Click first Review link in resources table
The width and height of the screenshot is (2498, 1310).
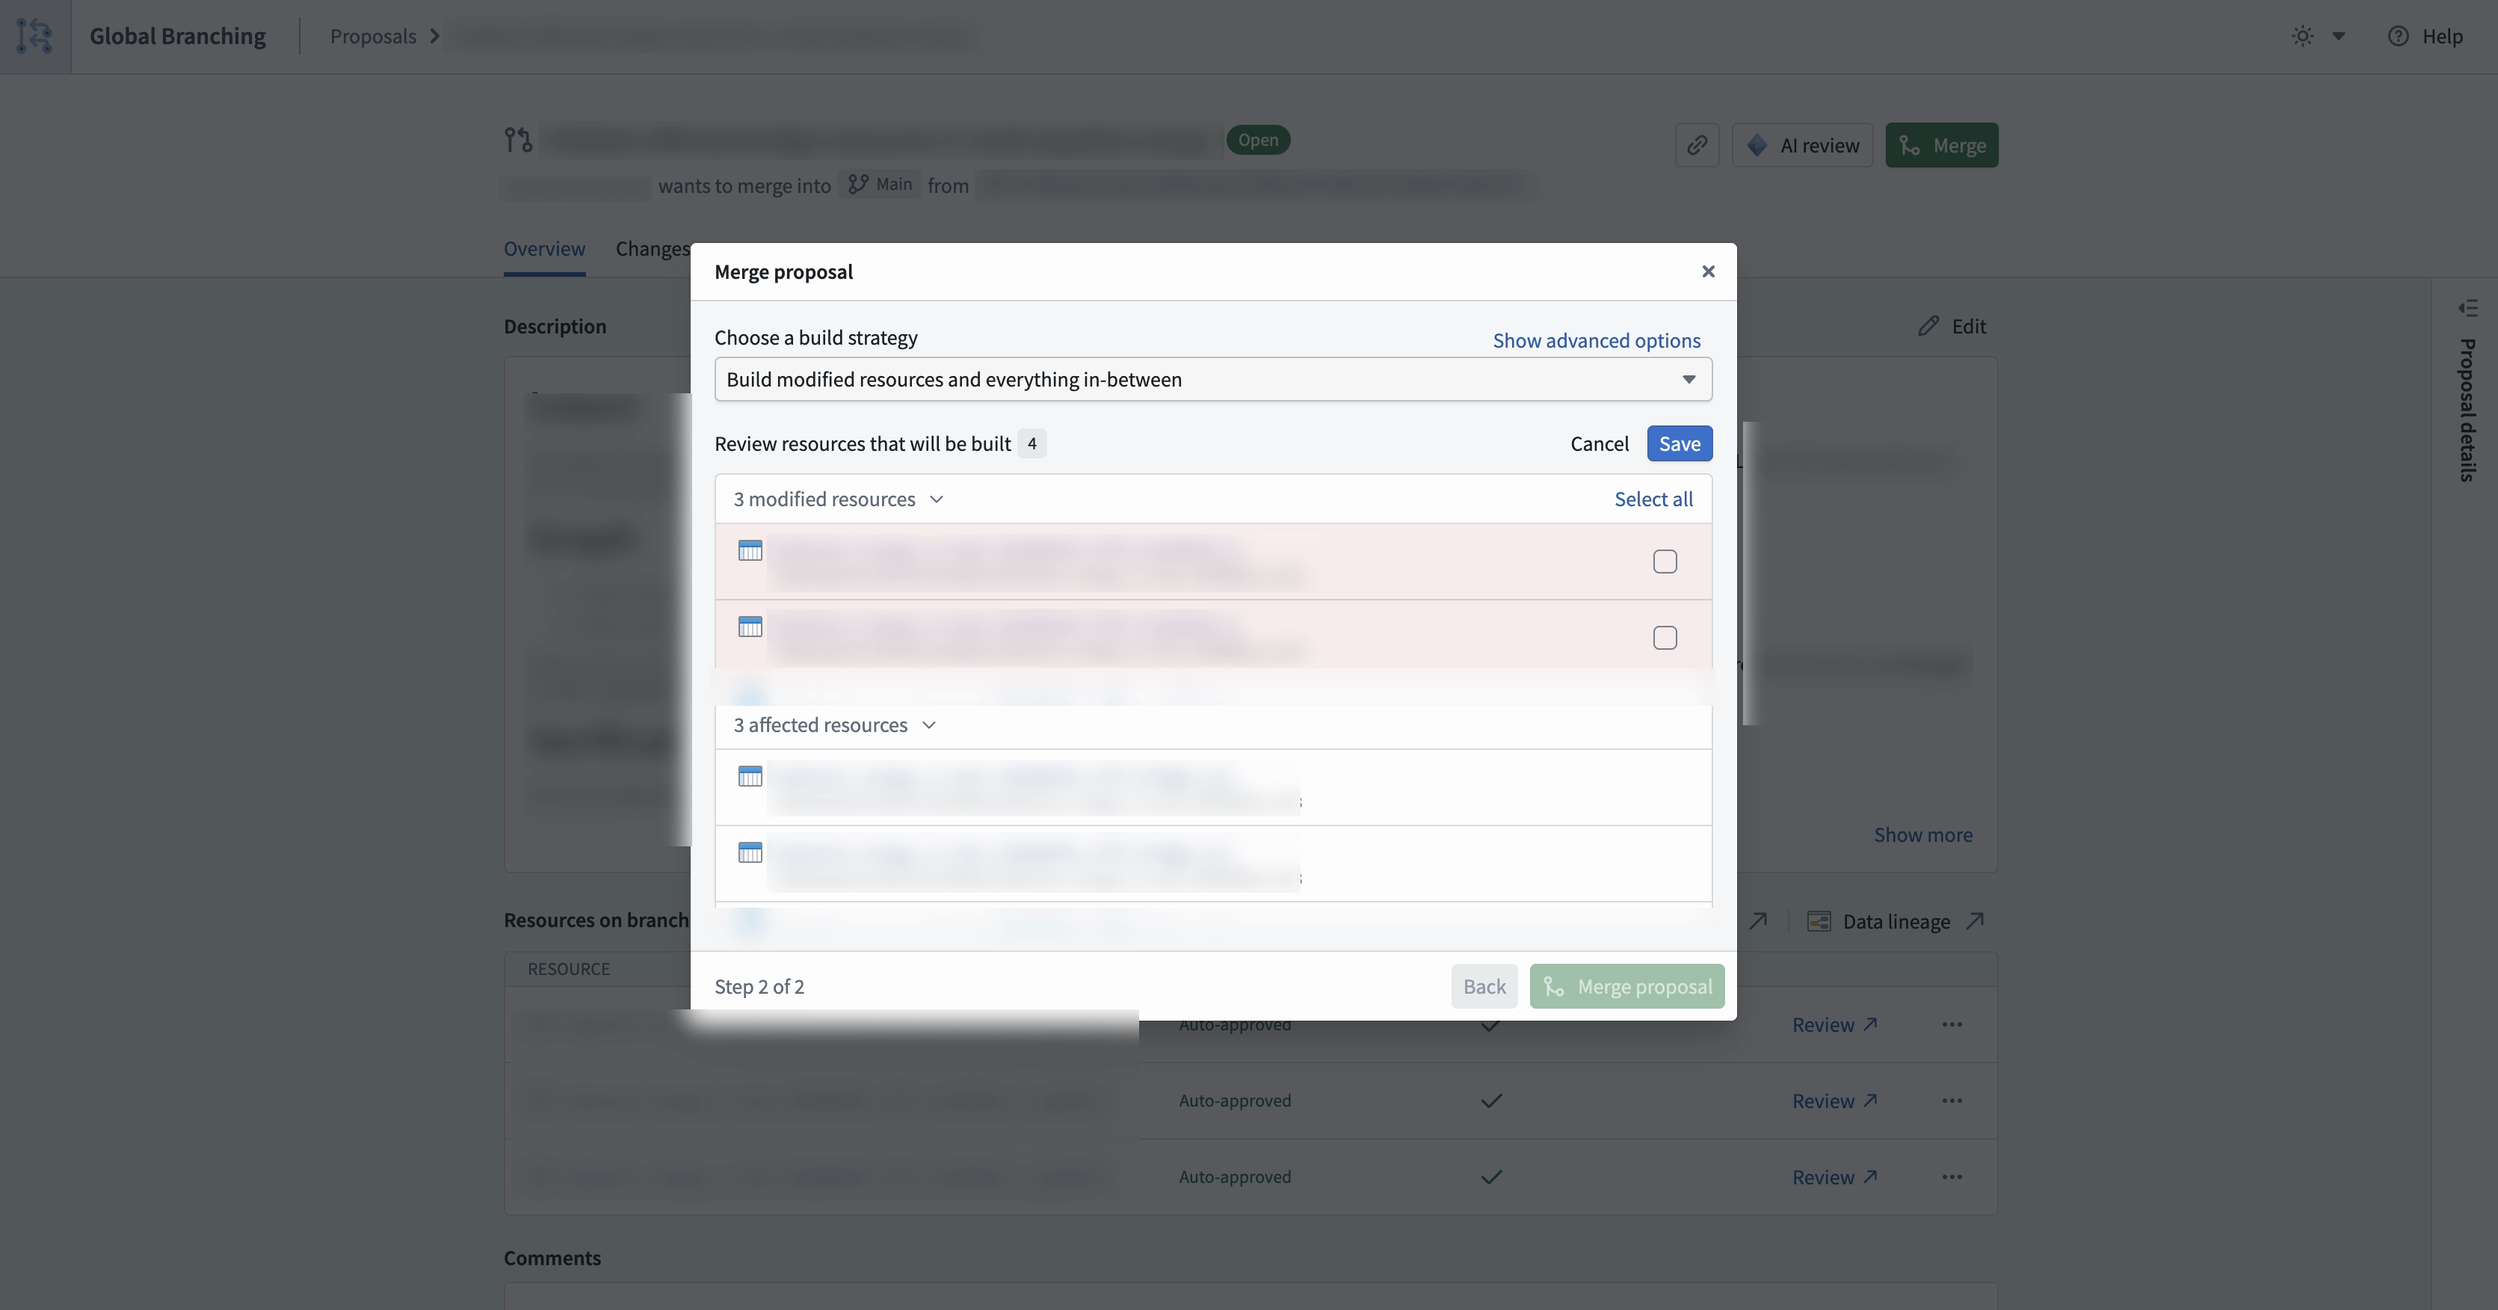1835,1024
